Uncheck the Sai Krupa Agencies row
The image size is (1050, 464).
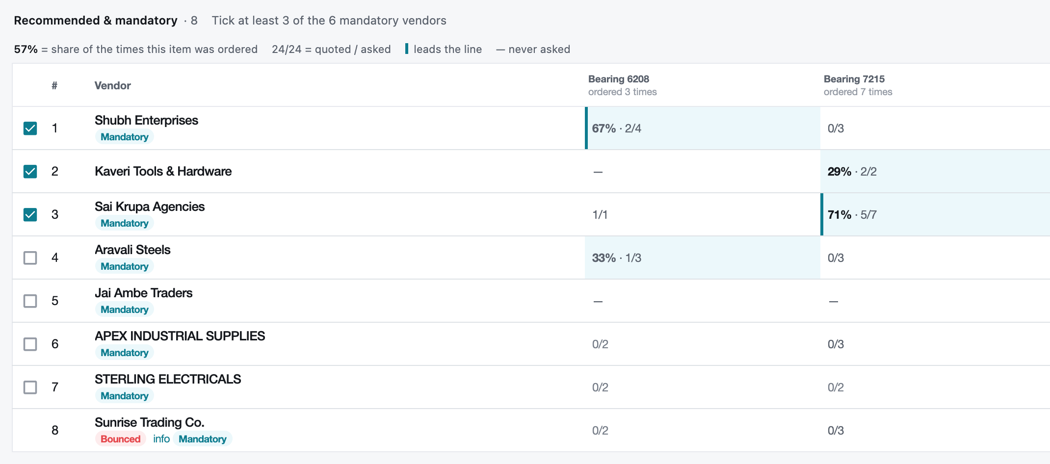tap(30, 215)
